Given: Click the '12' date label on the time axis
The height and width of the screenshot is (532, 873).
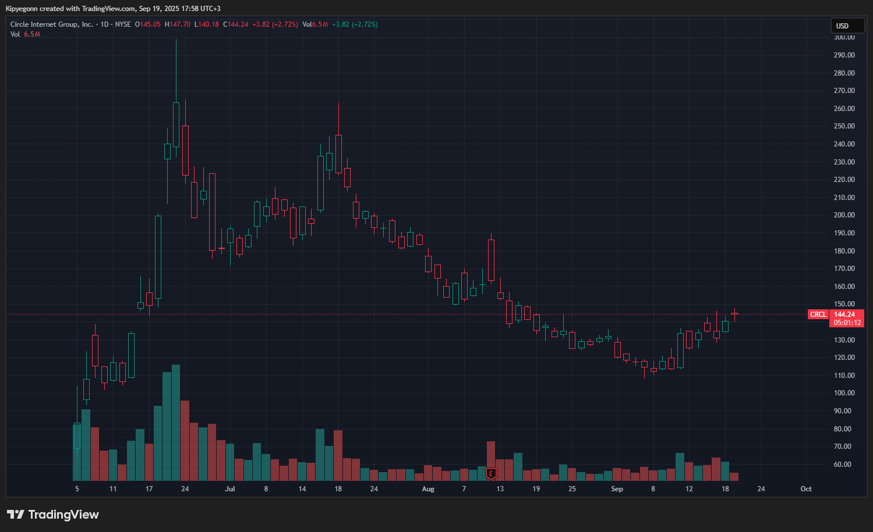Looking at the screenshot, I should click(x=689, y=489).
